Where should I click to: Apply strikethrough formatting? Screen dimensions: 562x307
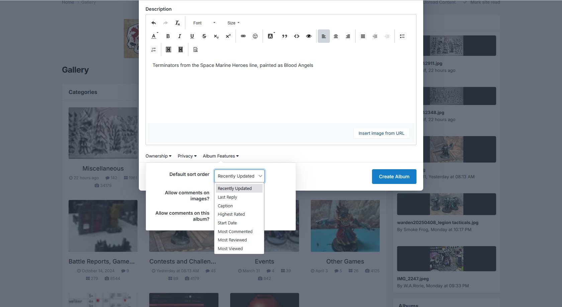click(204, 36)
